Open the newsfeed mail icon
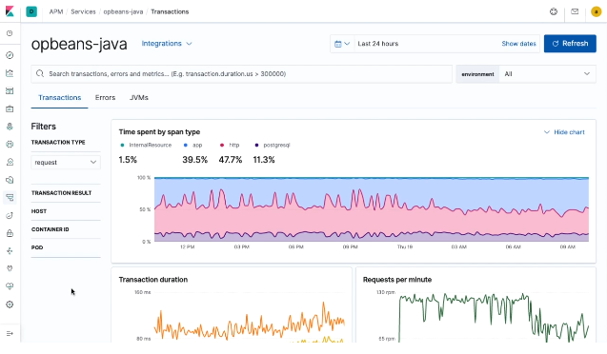The image size is (607, 354). tap(575, 11)
